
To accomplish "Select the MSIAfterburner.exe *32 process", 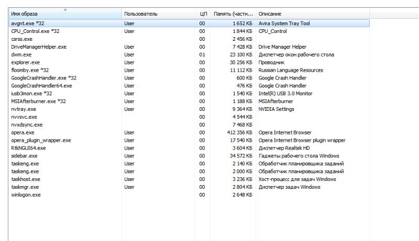I will pos(38,101).
